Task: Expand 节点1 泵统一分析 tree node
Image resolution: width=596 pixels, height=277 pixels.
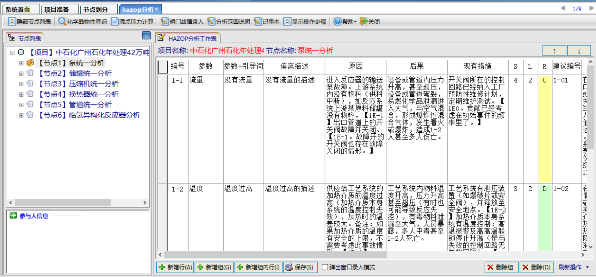Action: coord(21,63)
